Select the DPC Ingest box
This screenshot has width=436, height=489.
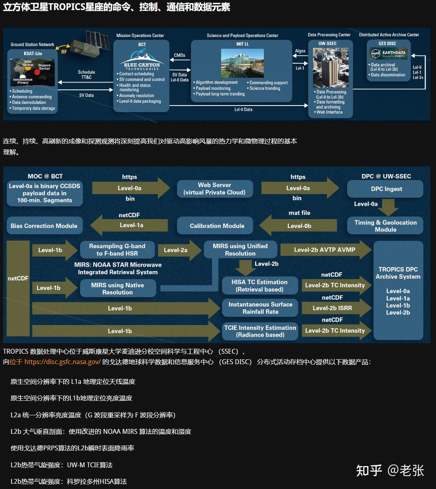pos(385,189)
